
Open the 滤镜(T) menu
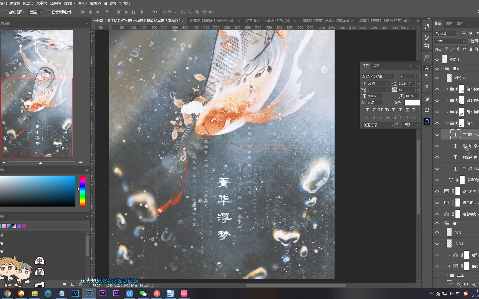pos(69,3)
